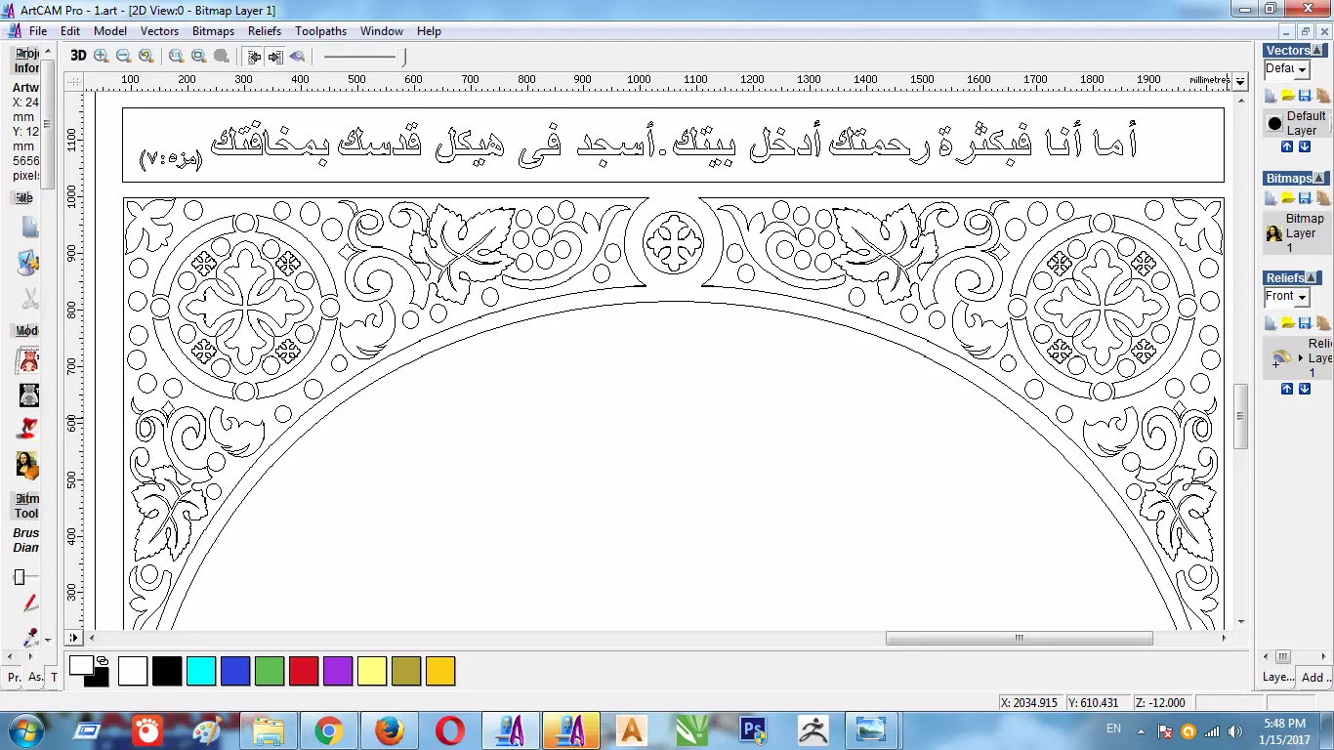Click the save icon in Vectors panel
1334x750 pixels.
pos(1305,95)
